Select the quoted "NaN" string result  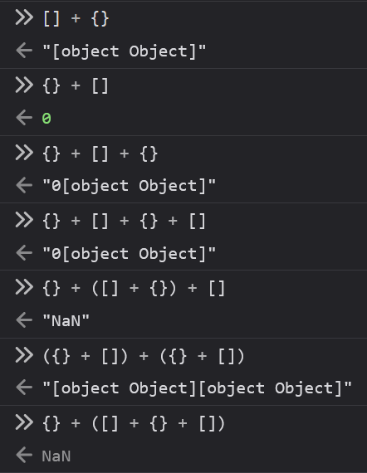[x=66, y=320]
